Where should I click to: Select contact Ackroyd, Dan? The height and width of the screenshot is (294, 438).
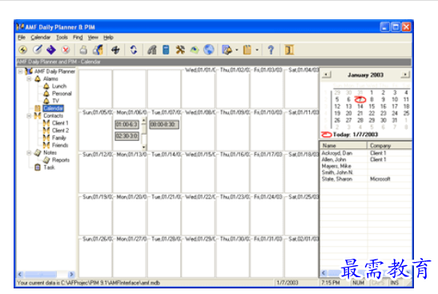point(337,153)
